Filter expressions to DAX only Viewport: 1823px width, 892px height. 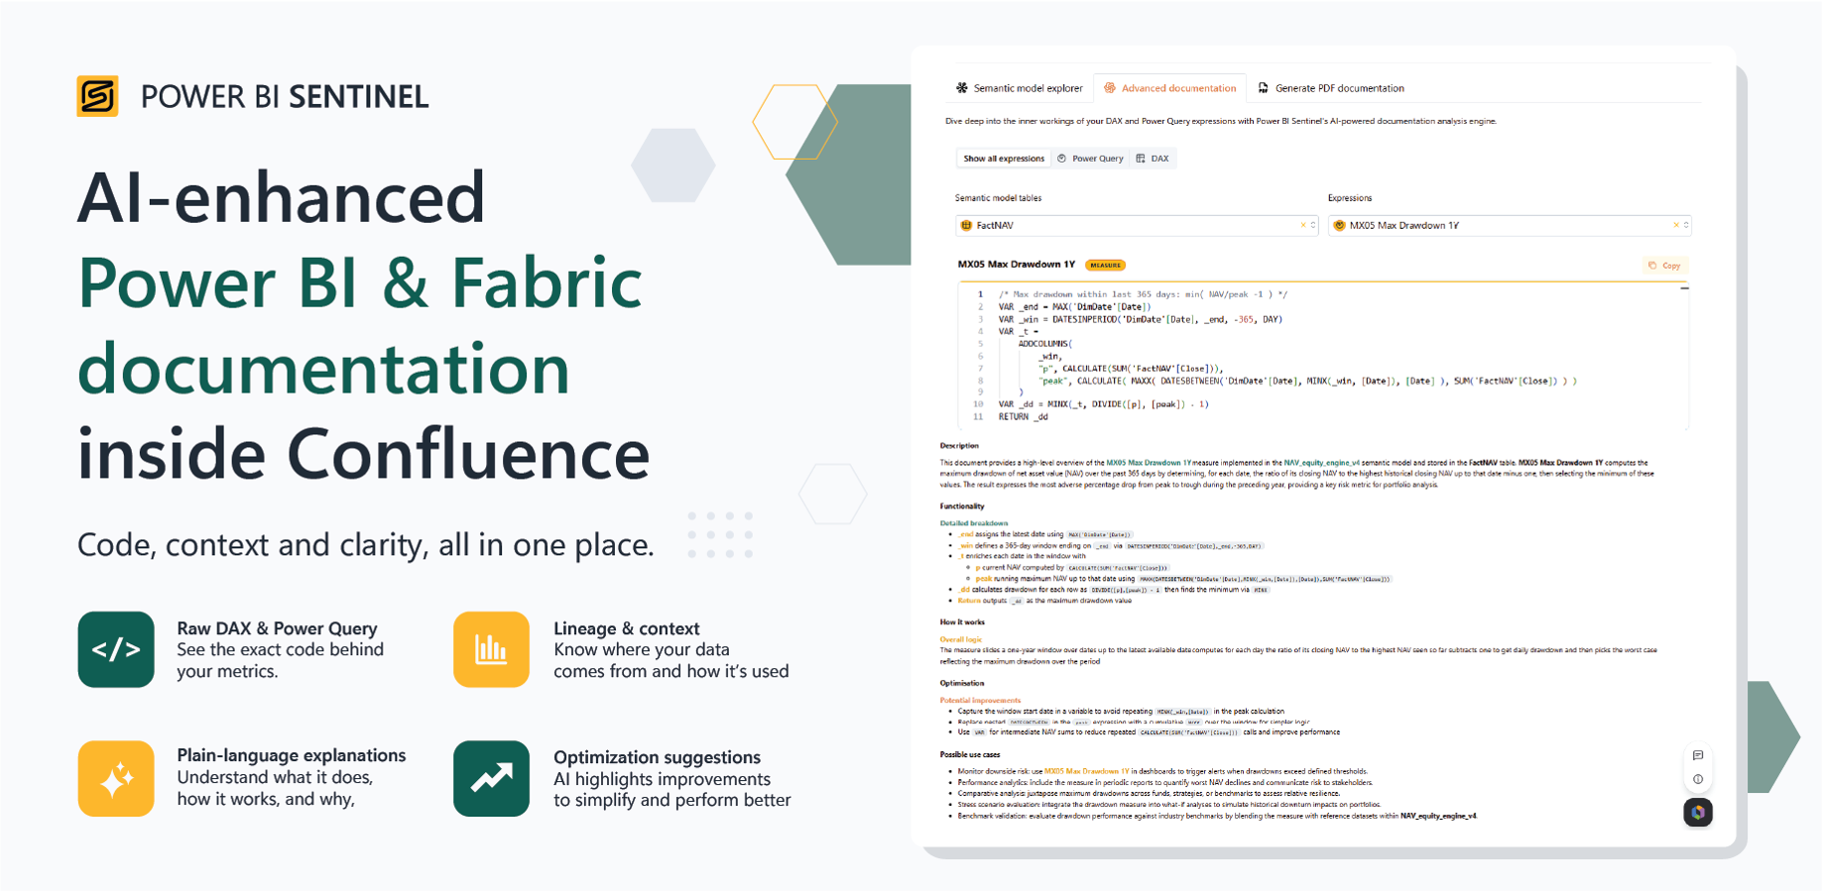point(1153,159)
